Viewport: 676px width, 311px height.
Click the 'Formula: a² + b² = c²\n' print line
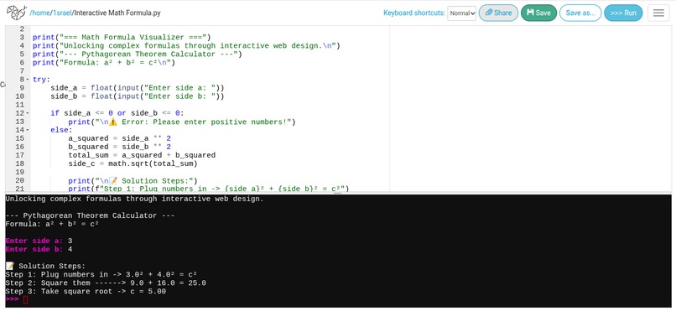[x=104, y=63]
